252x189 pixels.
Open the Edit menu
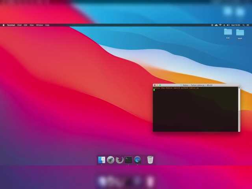tap(25, 25)
